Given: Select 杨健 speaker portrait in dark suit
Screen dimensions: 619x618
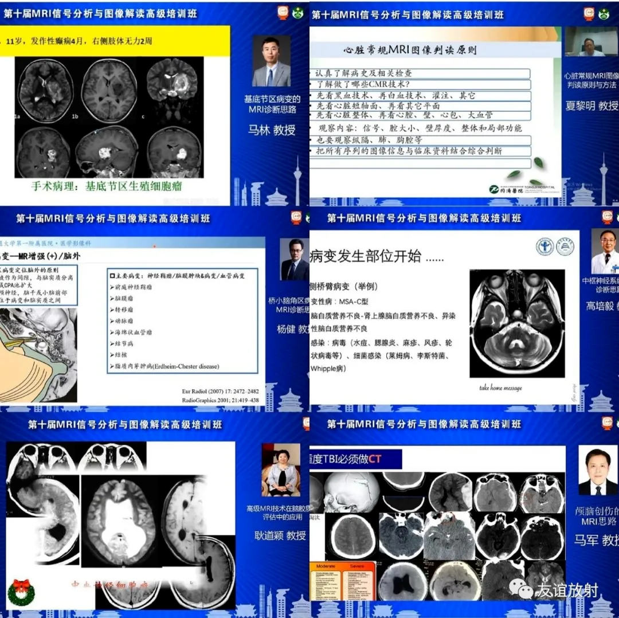Looking at the screenshot, I should [295, 260].
